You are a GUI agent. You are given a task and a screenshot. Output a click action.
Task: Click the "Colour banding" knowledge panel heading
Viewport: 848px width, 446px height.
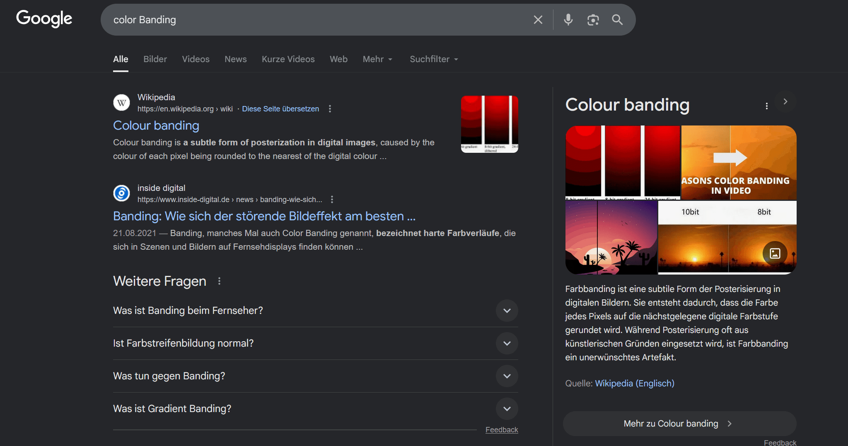(x=627, y=105)
